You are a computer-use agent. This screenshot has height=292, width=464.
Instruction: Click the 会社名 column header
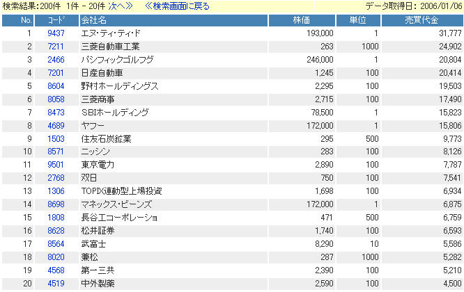173,20
